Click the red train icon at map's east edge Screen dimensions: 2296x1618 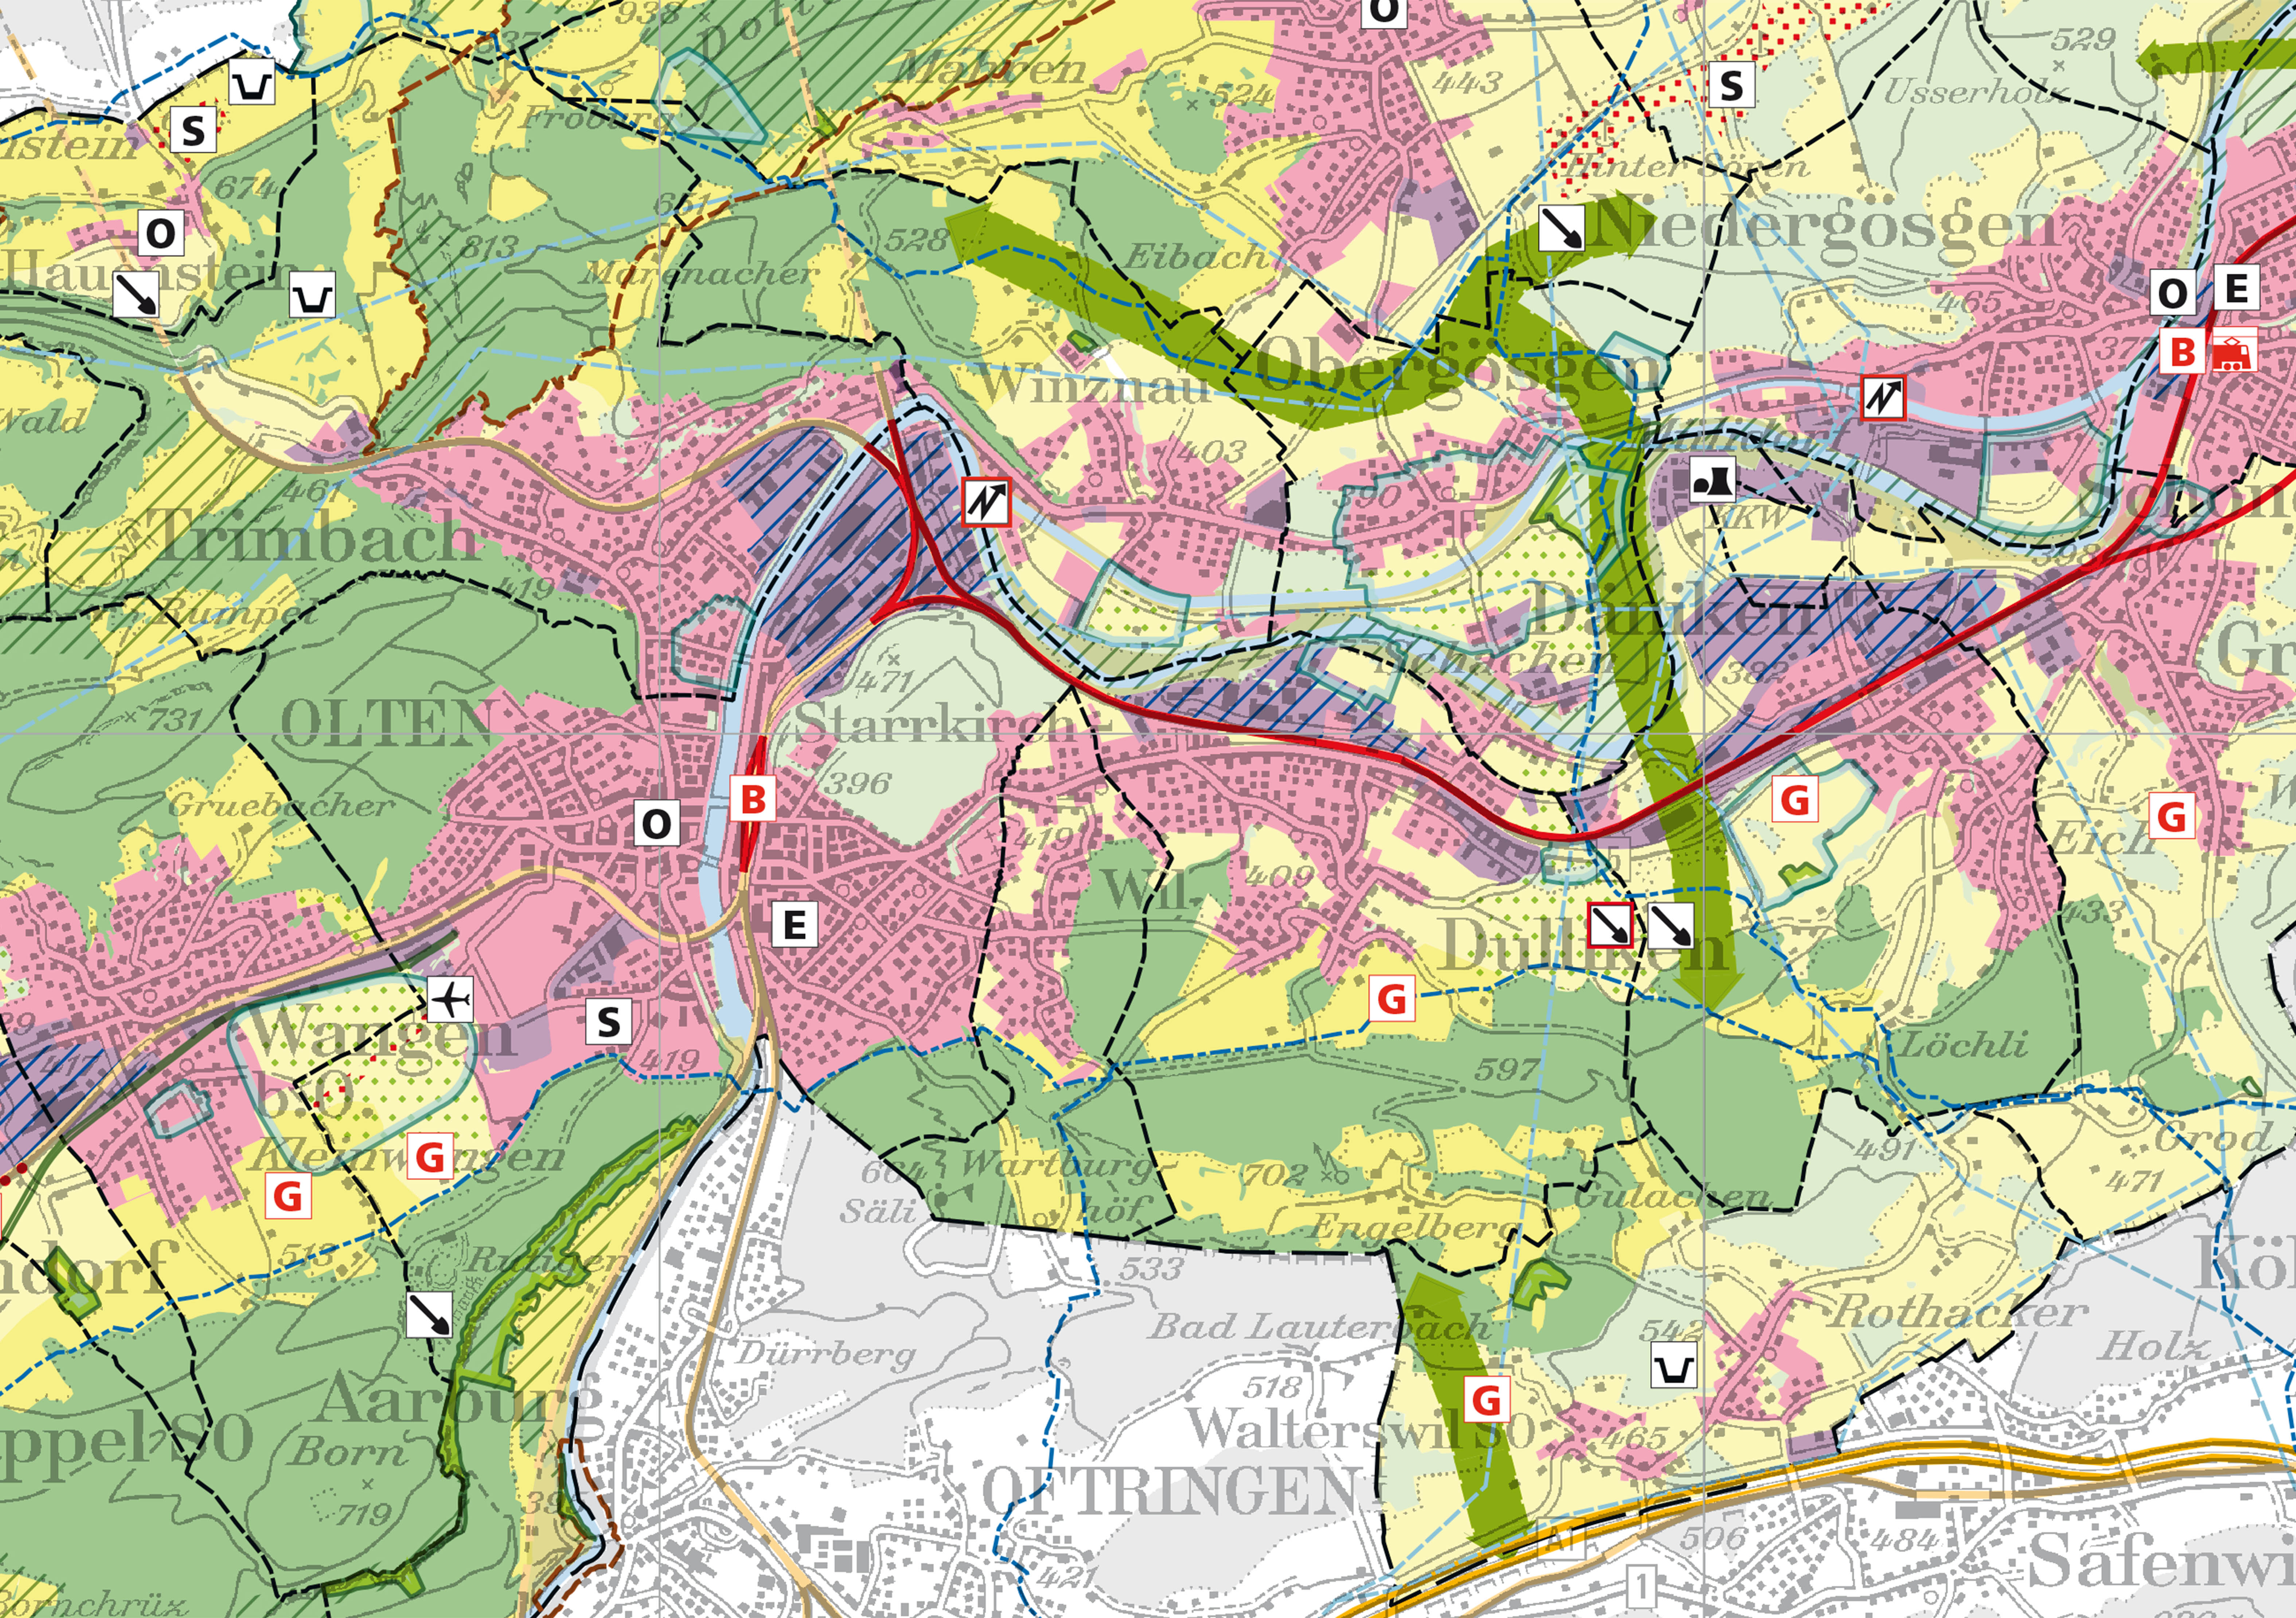(2232, 352)
